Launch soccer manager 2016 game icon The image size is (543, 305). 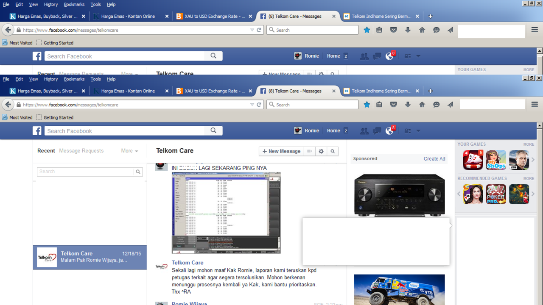coord(519,160)
